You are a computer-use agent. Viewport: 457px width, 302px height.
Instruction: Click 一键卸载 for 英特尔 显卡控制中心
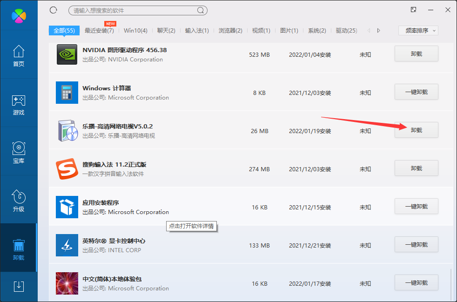click(x=416, y=245)
